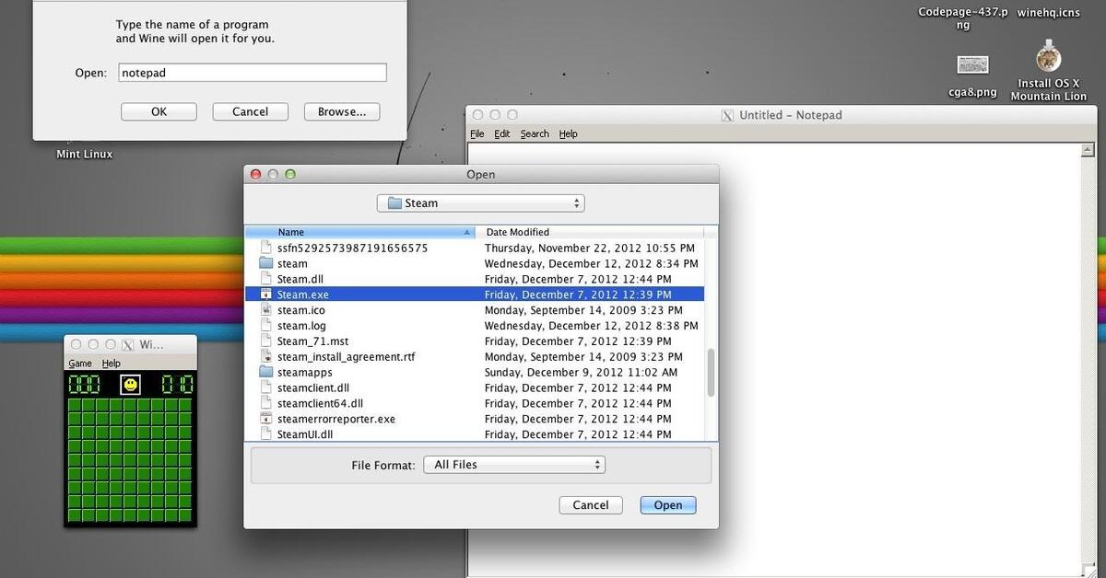Toggle sort order on the Name column
The image size is (1106, 578).
(x=291, y=232)
